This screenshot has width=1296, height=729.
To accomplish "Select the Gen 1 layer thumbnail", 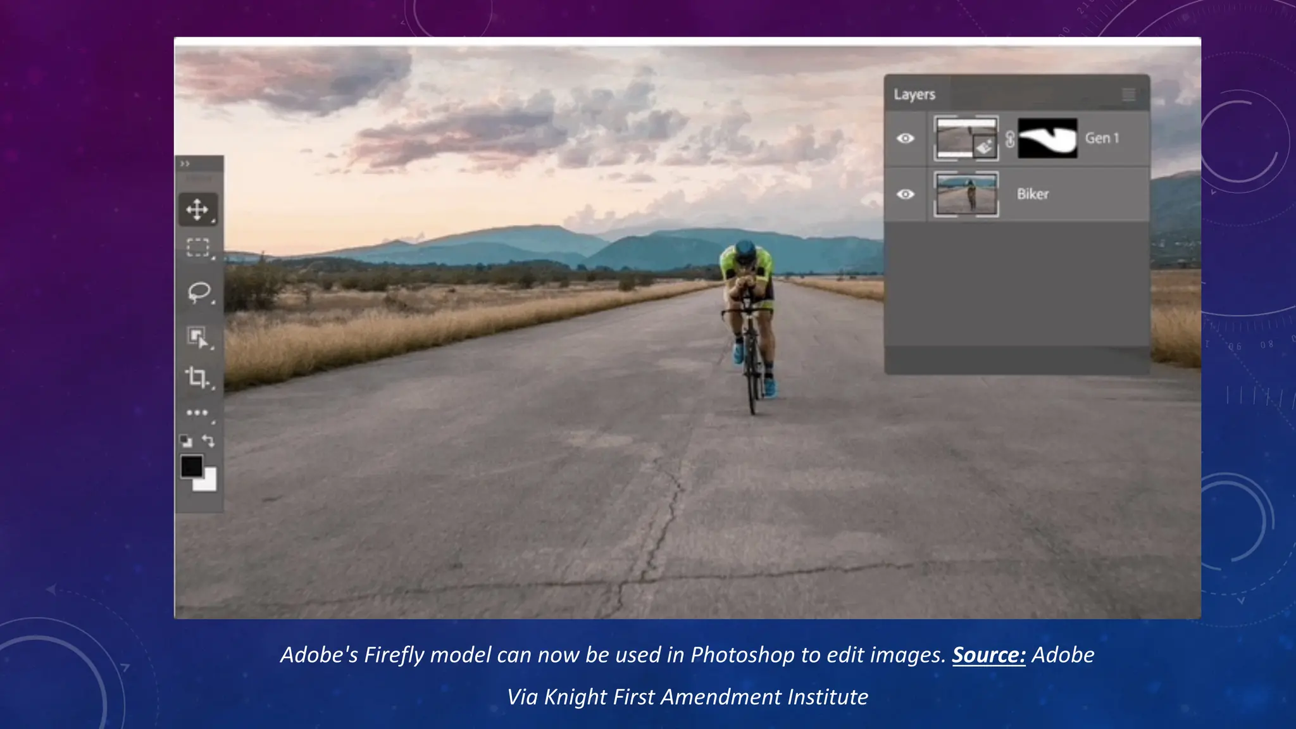I will pos(966,138).
